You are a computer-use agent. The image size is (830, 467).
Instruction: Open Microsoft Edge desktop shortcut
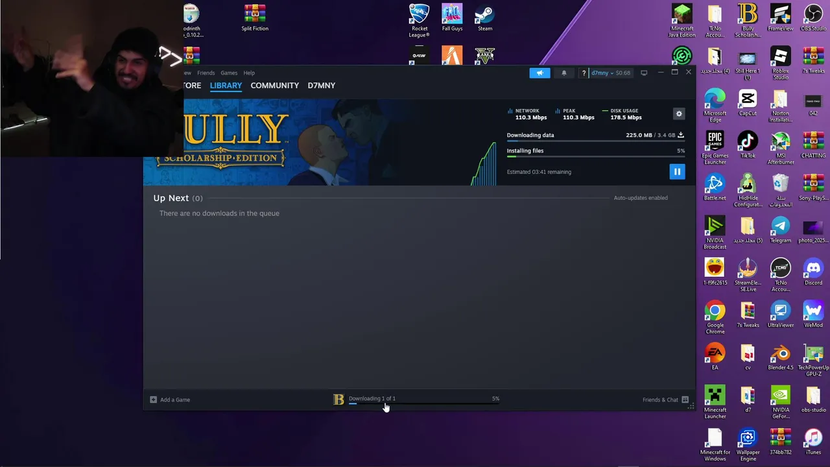pyautogui.click(x=715, y=106)
